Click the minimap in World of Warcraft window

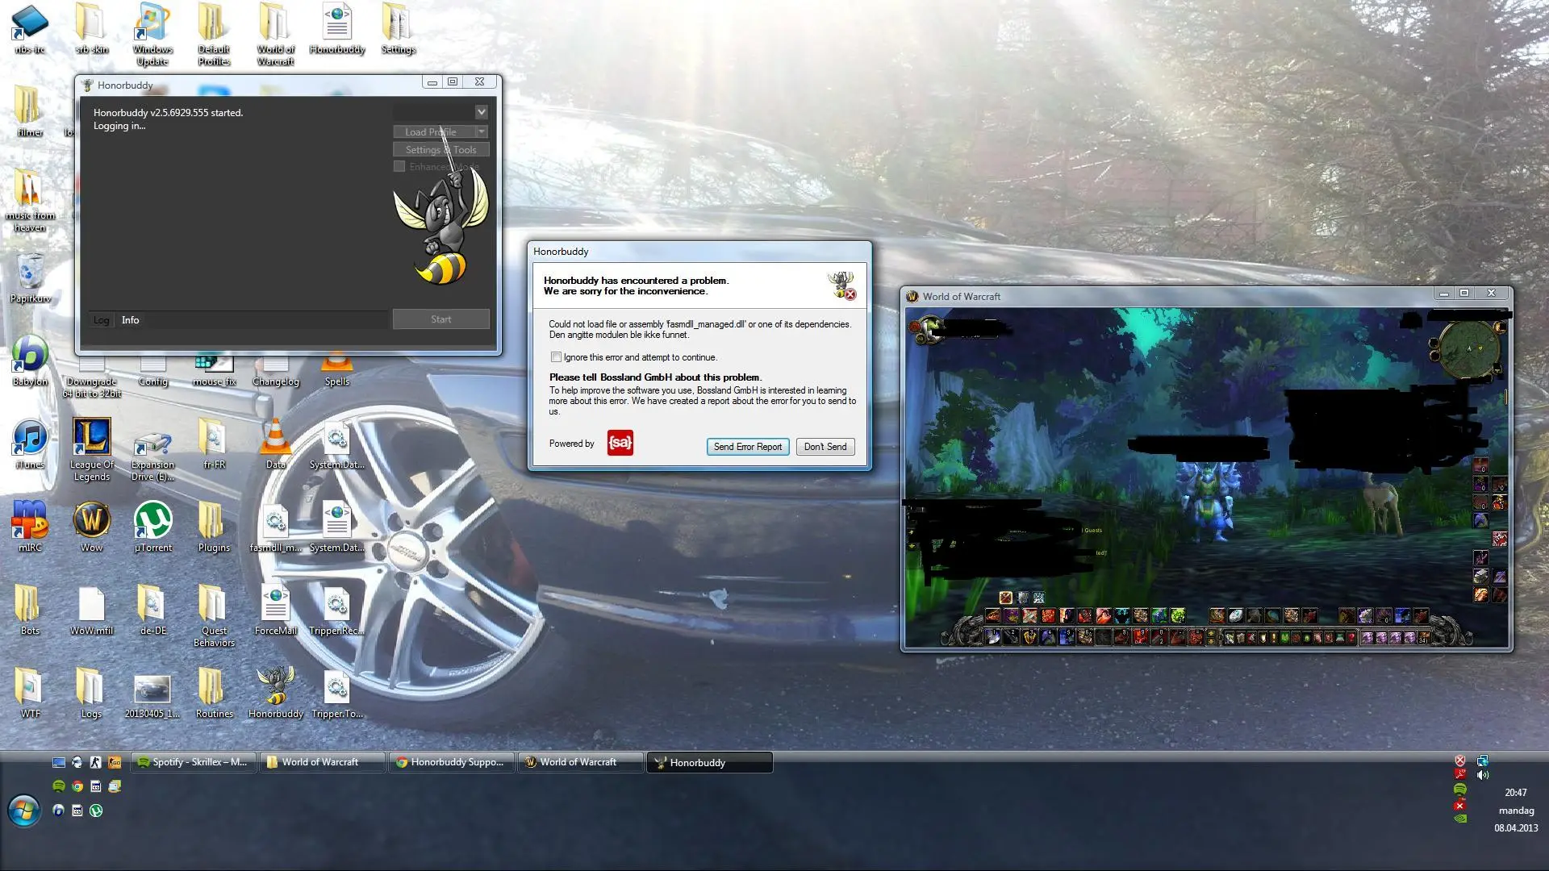click(1468, 349)
